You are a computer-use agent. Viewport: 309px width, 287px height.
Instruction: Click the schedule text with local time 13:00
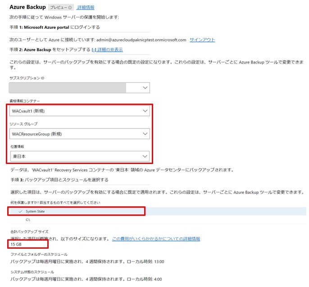coord(87,262)
